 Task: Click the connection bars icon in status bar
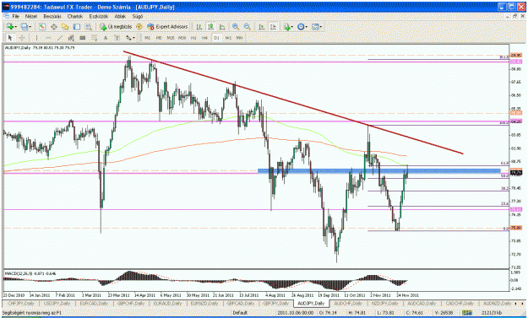tap(466, 313)
